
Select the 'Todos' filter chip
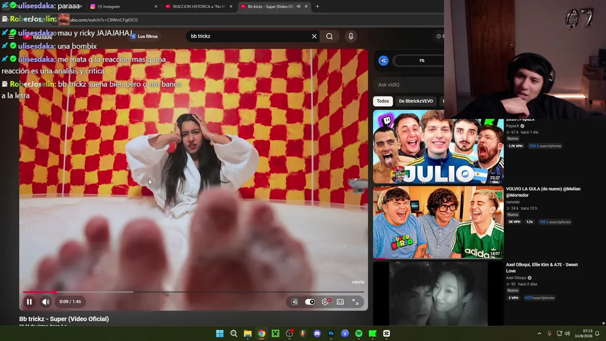[383, 101]
